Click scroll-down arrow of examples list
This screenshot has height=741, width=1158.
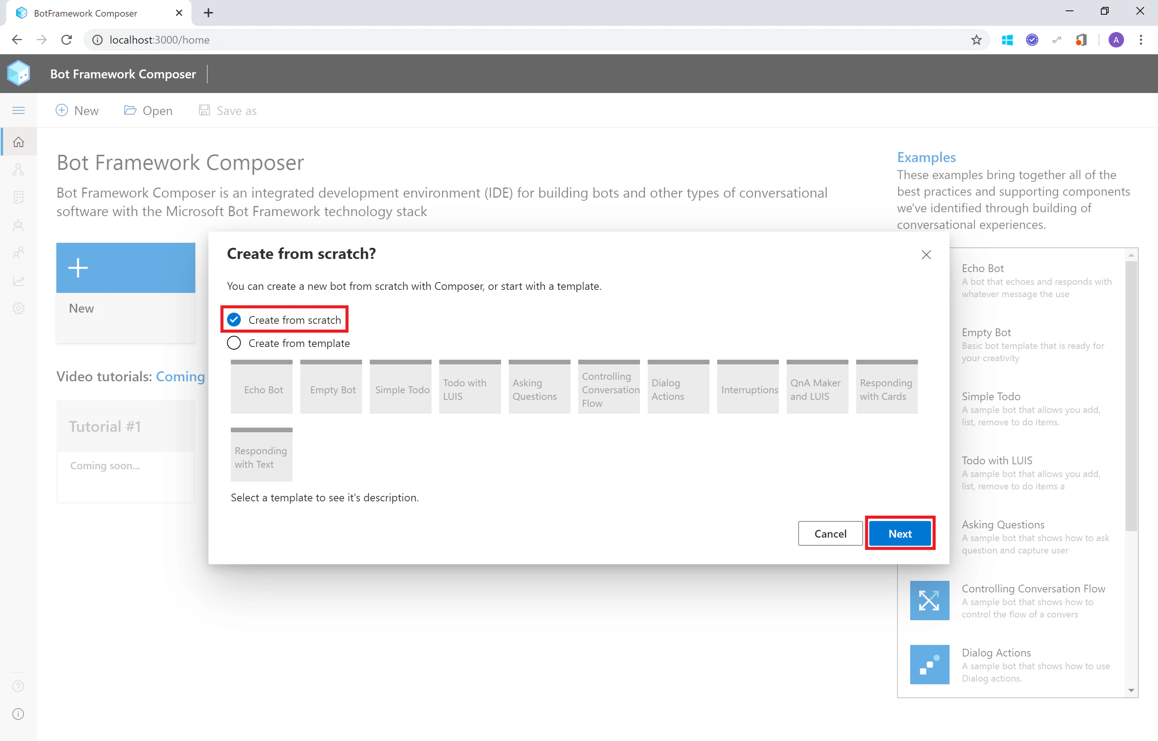1131,690
